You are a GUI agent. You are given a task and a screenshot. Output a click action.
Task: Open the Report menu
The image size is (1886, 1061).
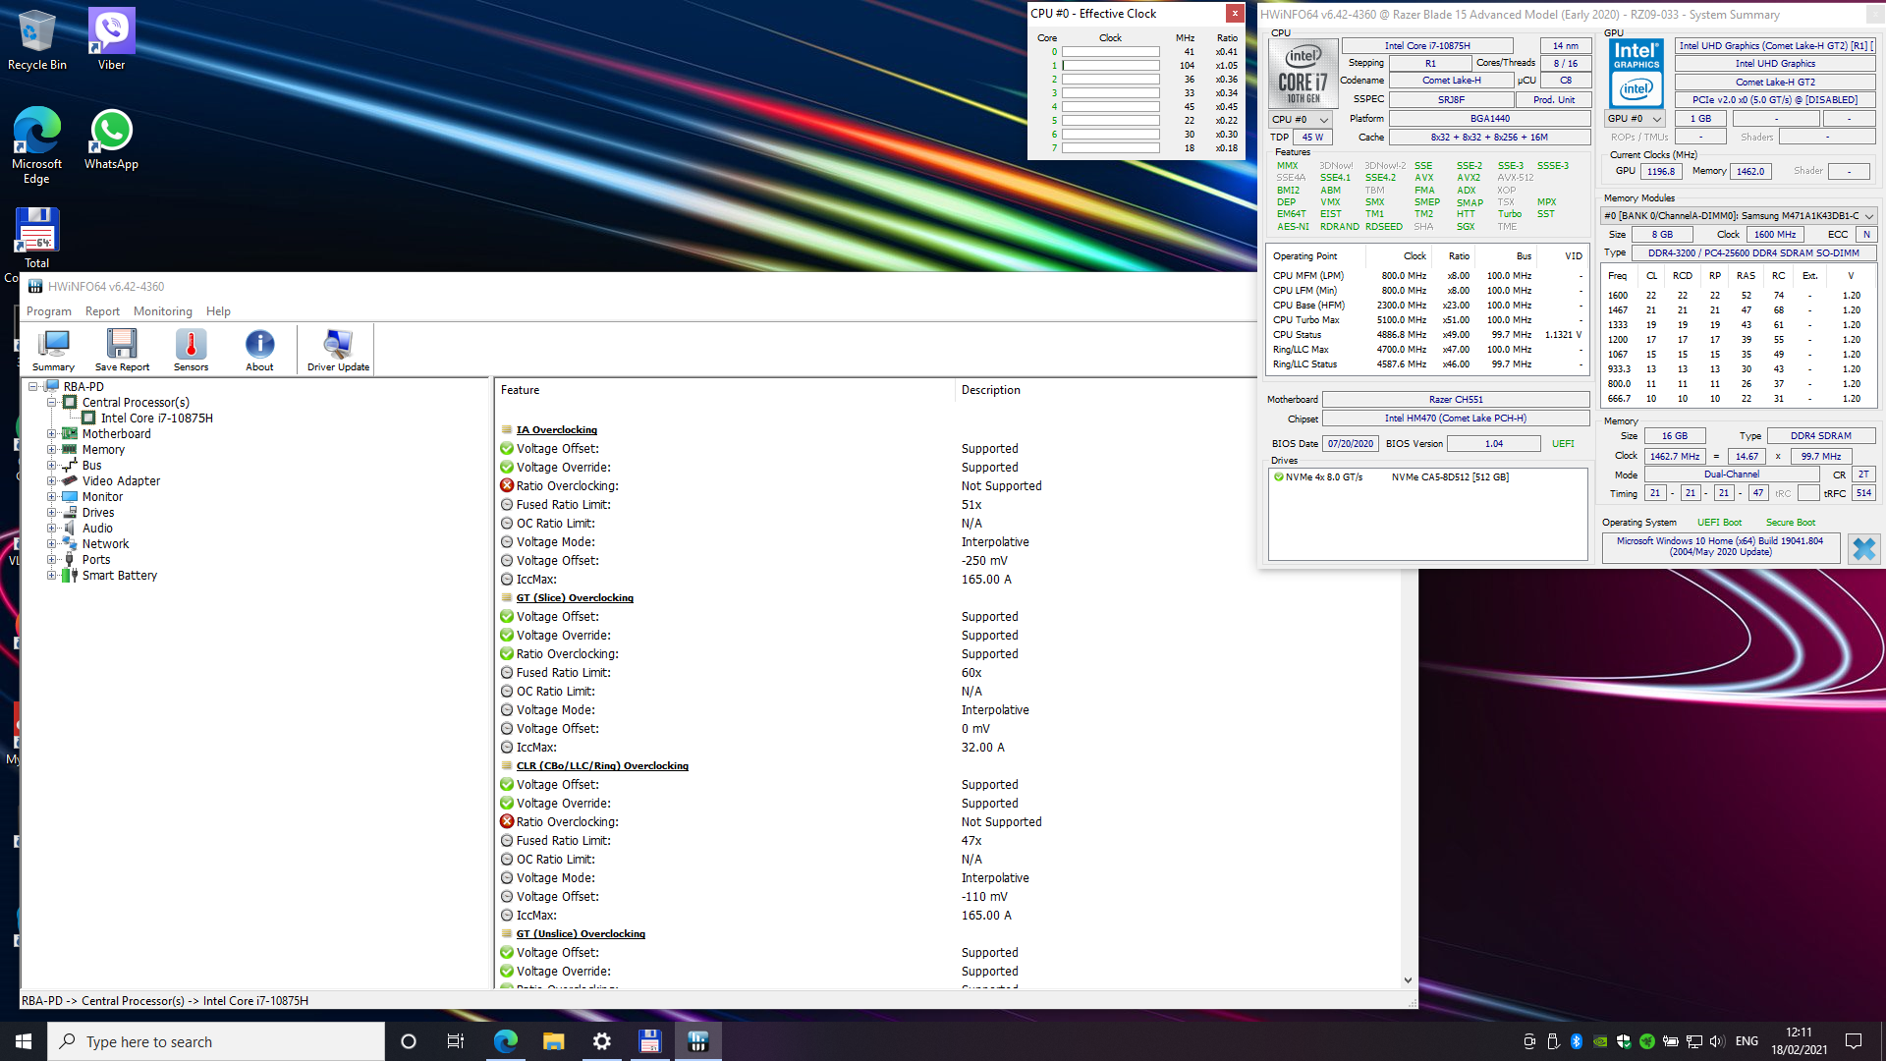click(102, 311)
